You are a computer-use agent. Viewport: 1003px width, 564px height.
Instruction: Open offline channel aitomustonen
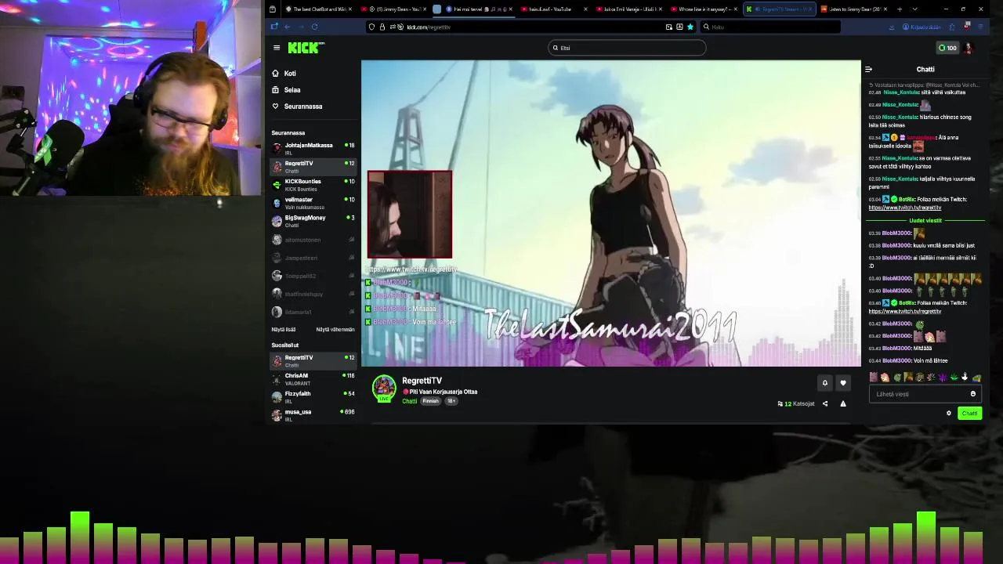click(x=313, y=240)
